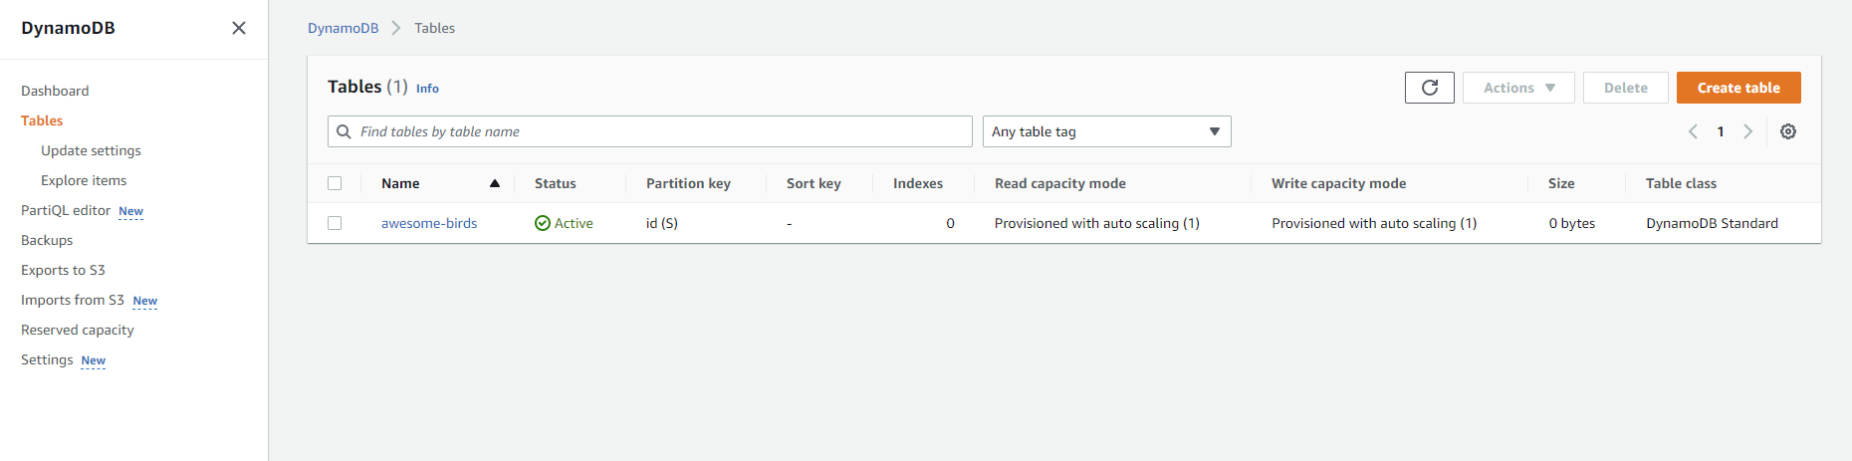Select all tables header checkbox

[335, 183]
